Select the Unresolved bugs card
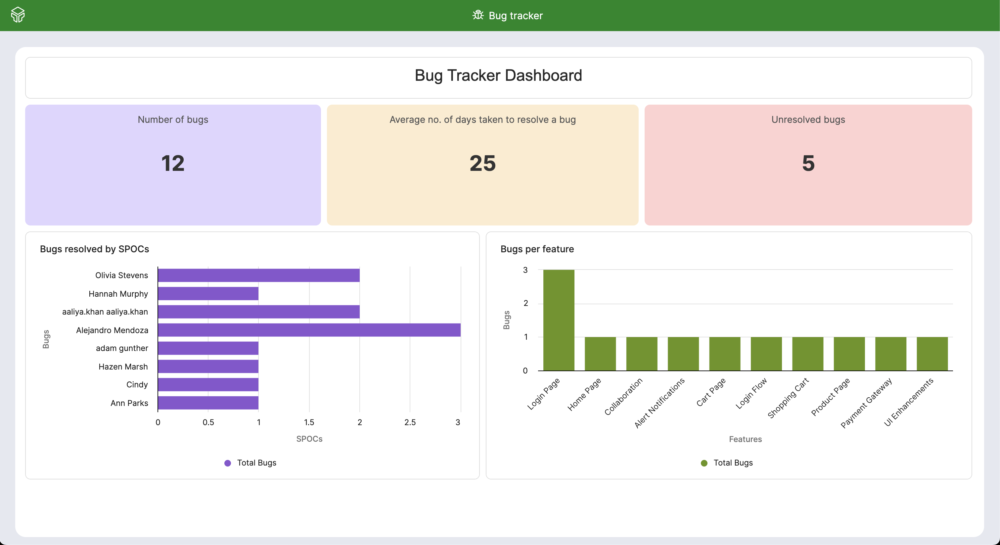This screenshot has width=1000, height=545. pyautogui.click(x=808, y=165)
